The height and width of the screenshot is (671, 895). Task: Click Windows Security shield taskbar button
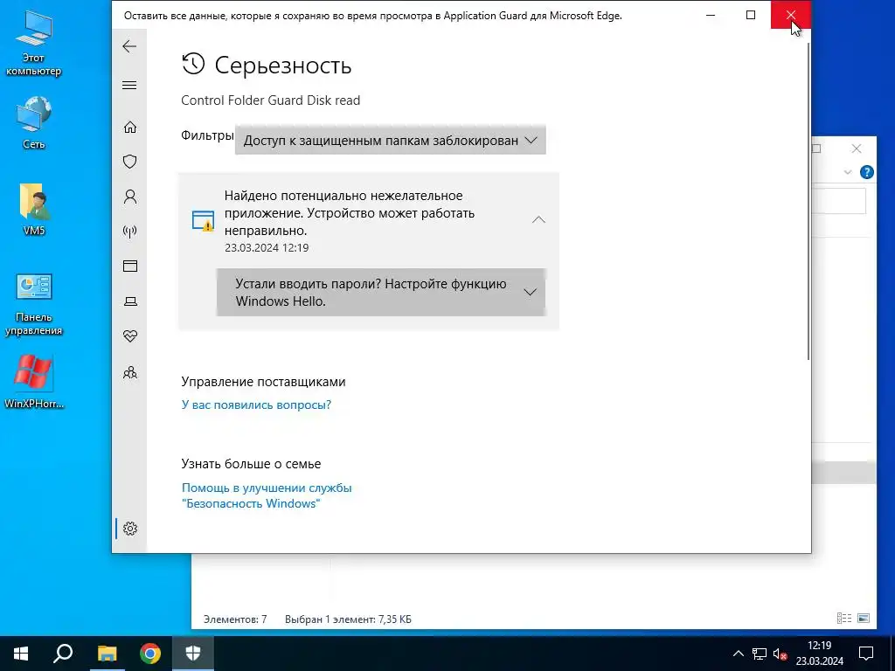[x=193, y=654]
